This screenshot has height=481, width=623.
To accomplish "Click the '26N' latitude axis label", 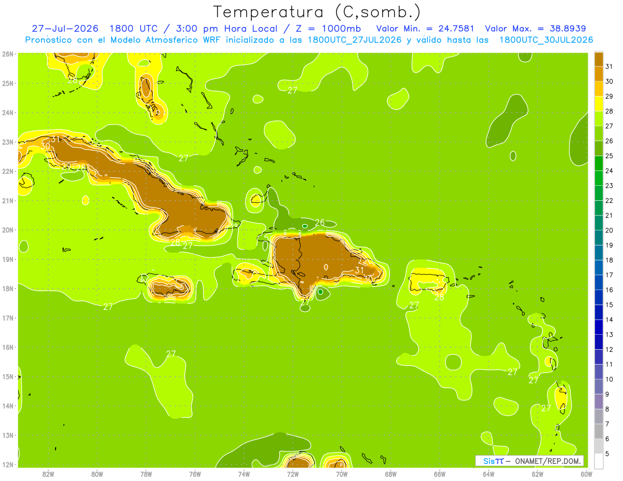I will pyautogui.click(x=7, y=53).
